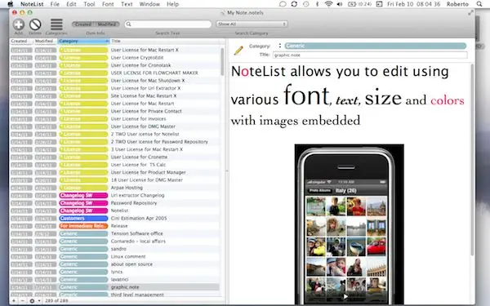
Task: Open the Font menu
Action: (x=108, y=4)
